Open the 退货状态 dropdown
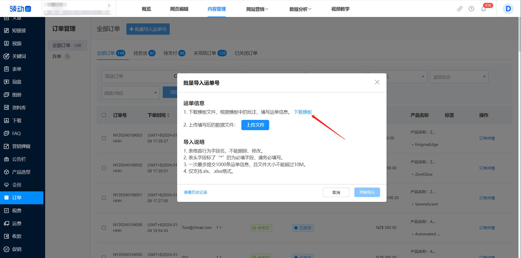 (x=459, y=76)
